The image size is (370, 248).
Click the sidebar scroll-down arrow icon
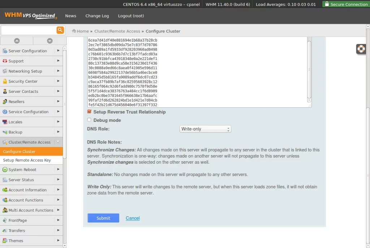pyautogui.click(x=50, y=41)
